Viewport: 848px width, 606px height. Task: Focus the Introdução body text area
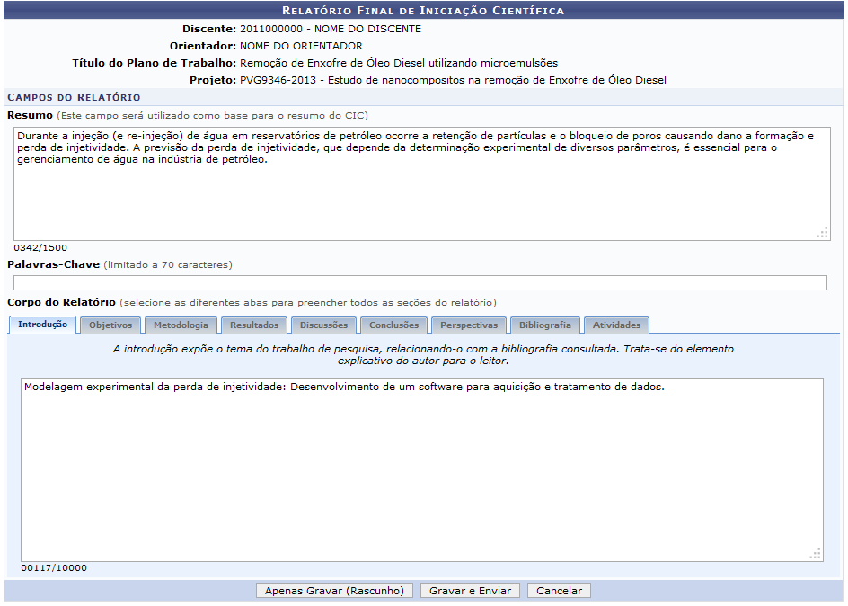420,477
